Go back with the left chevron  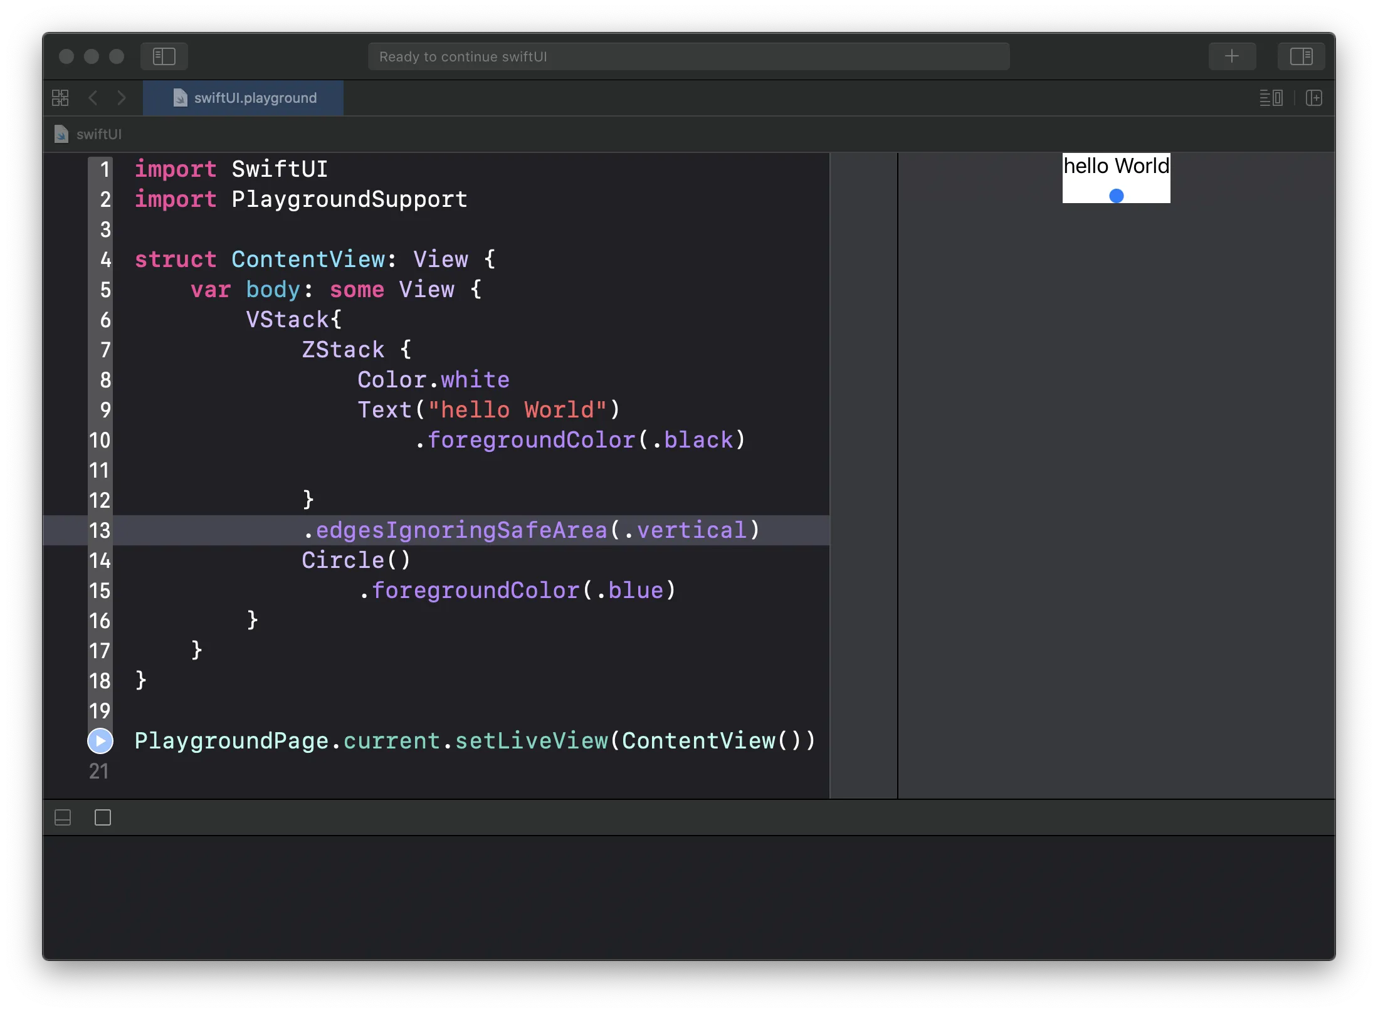point(93,98)
